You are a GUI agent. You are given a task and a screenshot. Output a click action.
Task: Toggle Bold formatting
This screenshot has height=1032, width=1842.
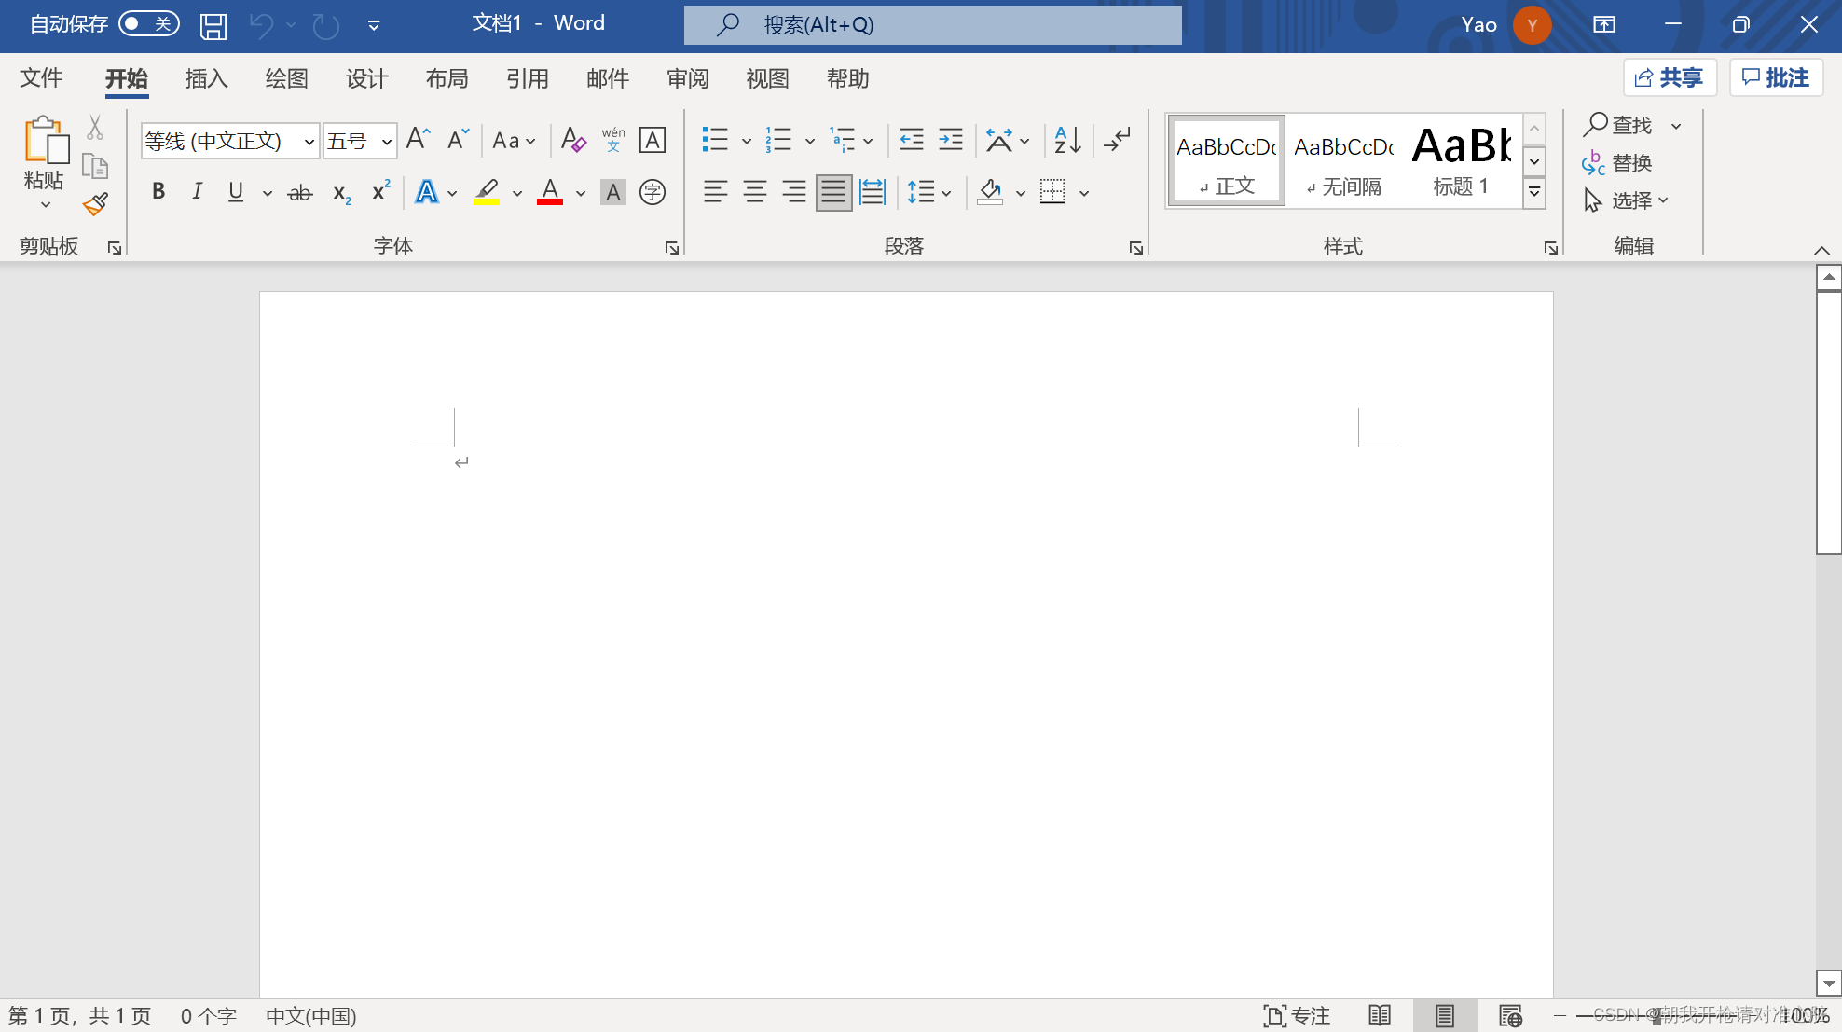tap(158, 192)
